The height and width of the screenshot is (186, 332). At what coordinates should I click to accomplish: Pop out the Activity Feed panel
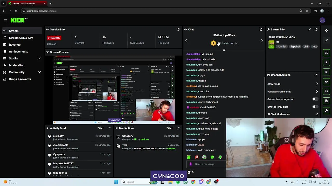pos(109,128)
